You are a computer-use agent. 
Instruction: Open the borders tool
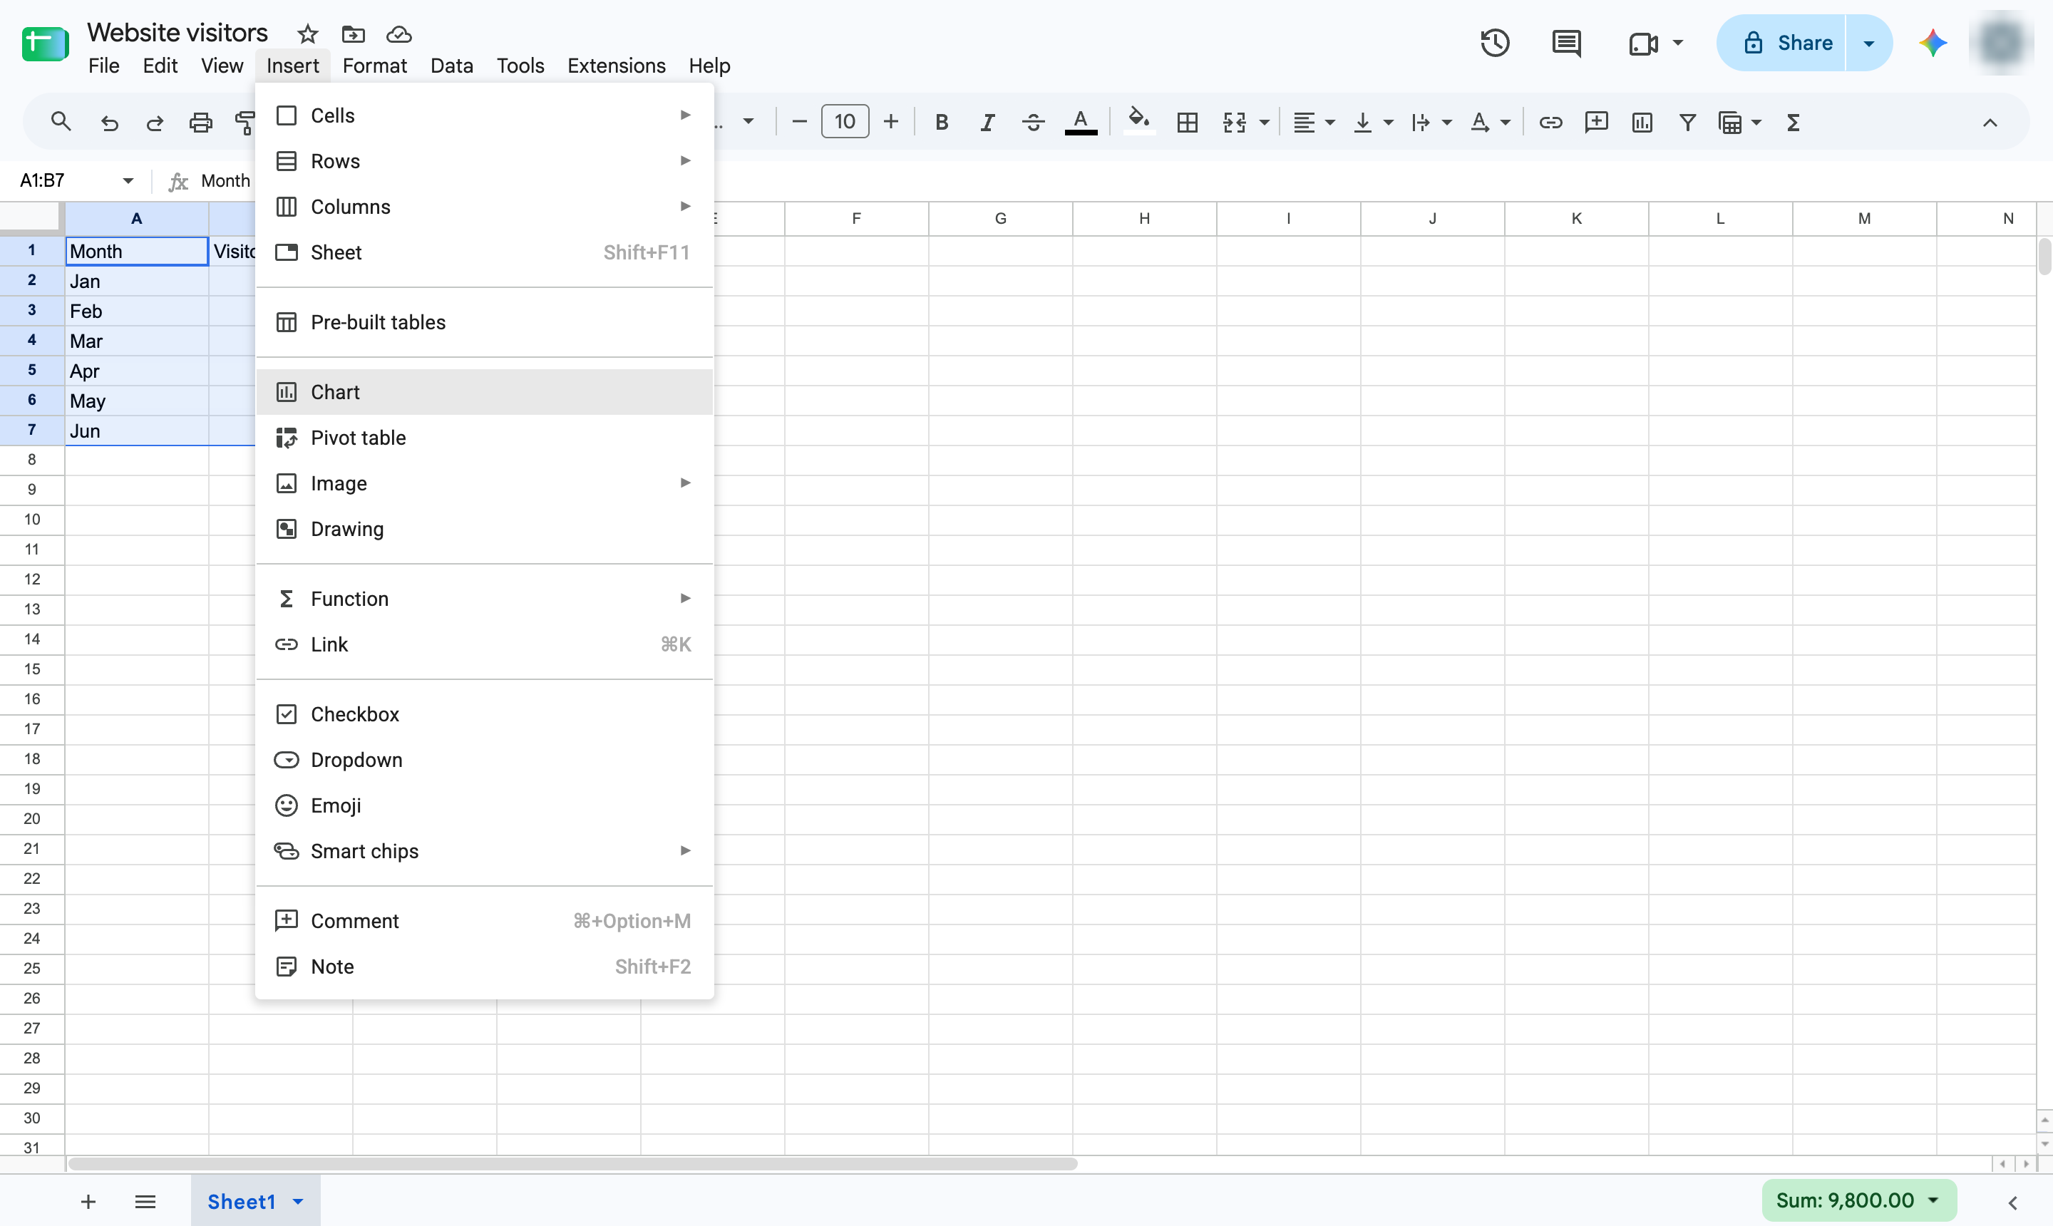coord(1187,123)
